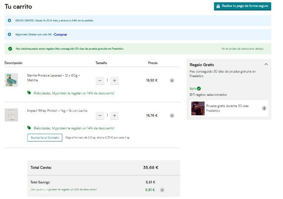
Task: Click info icon for Freeletics free trial
Action: 264,108
